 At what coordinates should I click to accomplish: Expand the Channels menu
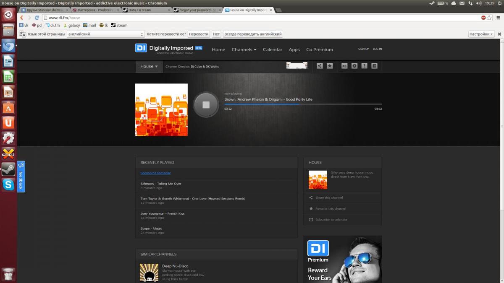point(244,49)
